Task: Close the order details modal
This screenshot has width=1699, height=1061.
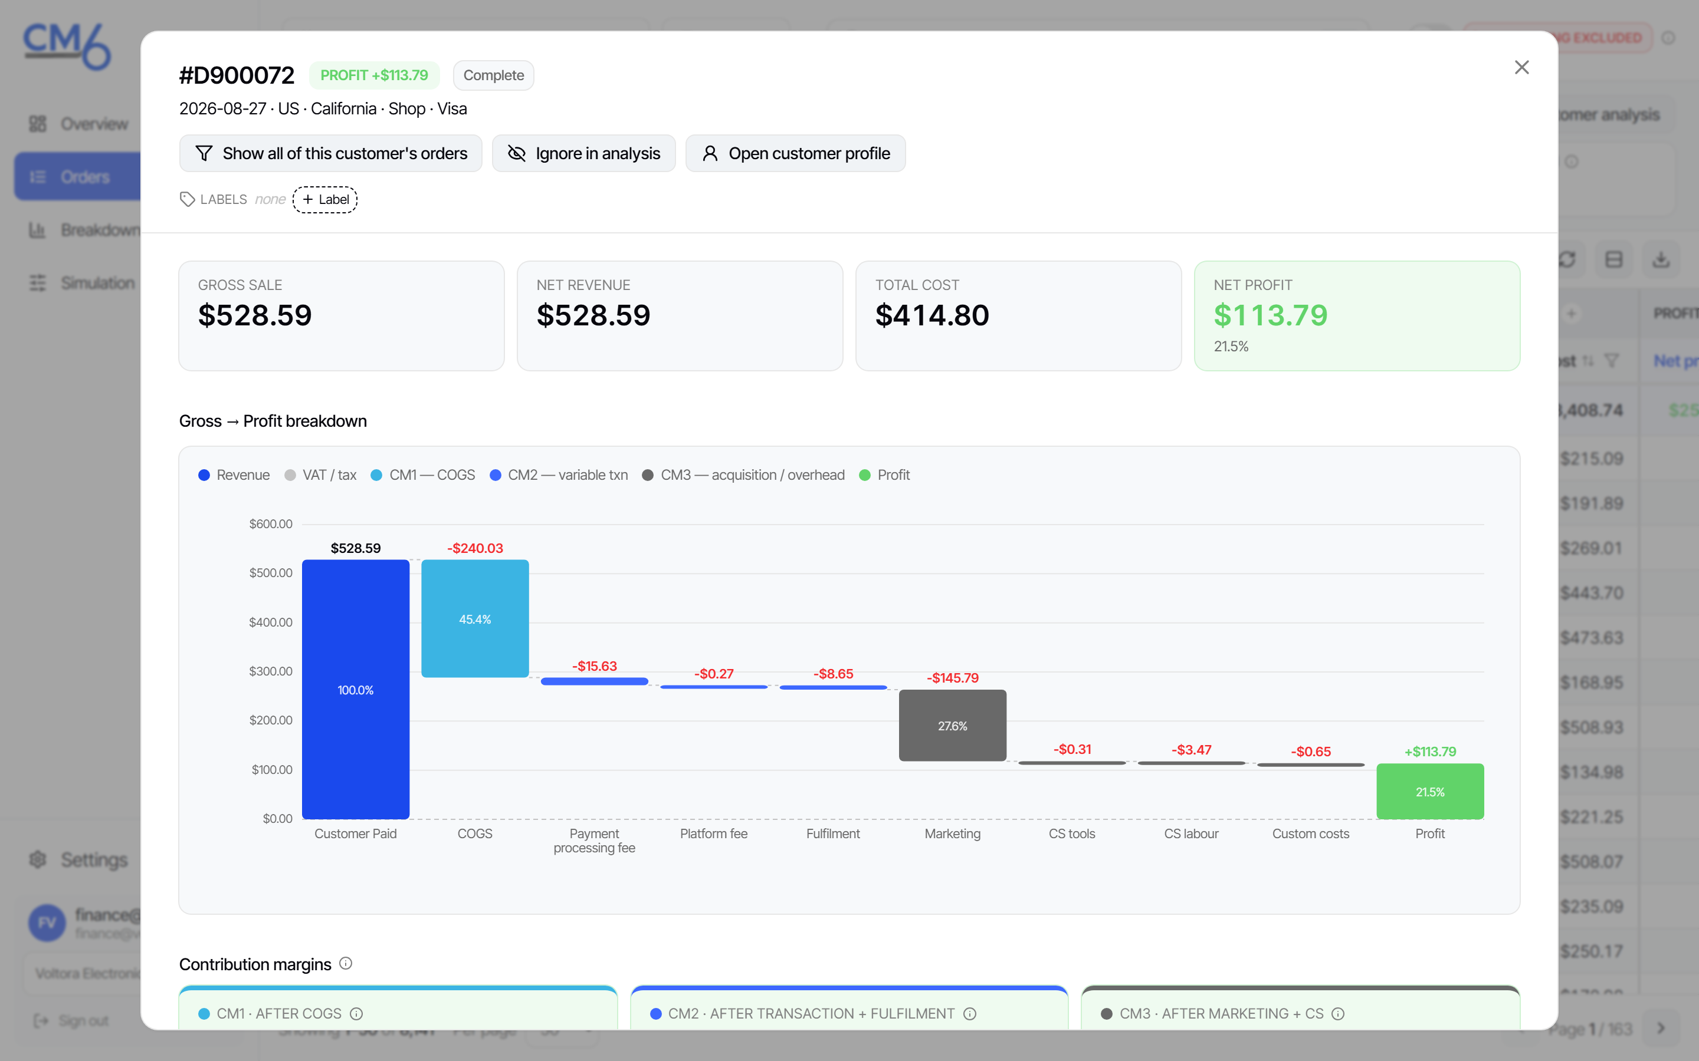Action: click(1521, 67)
